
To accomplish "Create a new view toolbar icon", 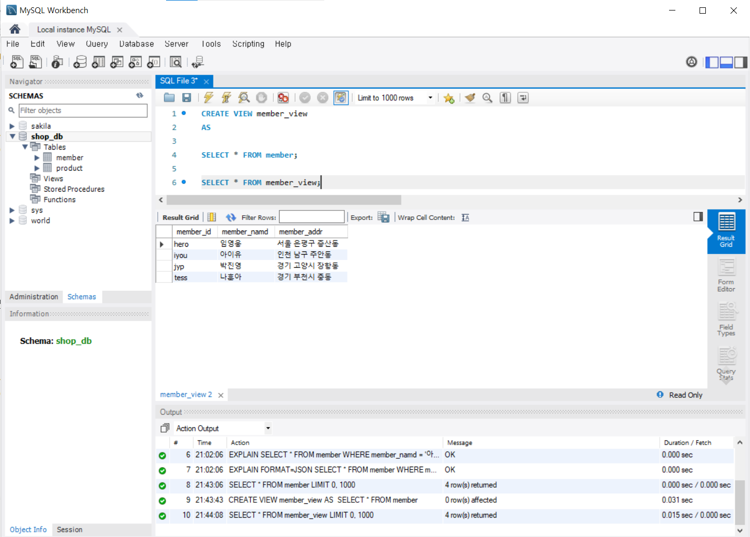I will pos(117,62).
